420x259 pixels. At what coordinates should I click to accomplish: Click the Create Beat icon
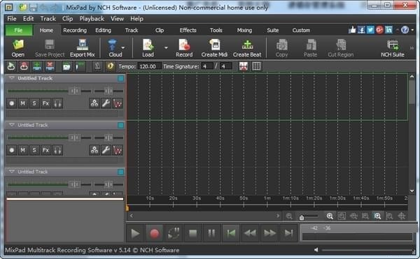(247, 48)
